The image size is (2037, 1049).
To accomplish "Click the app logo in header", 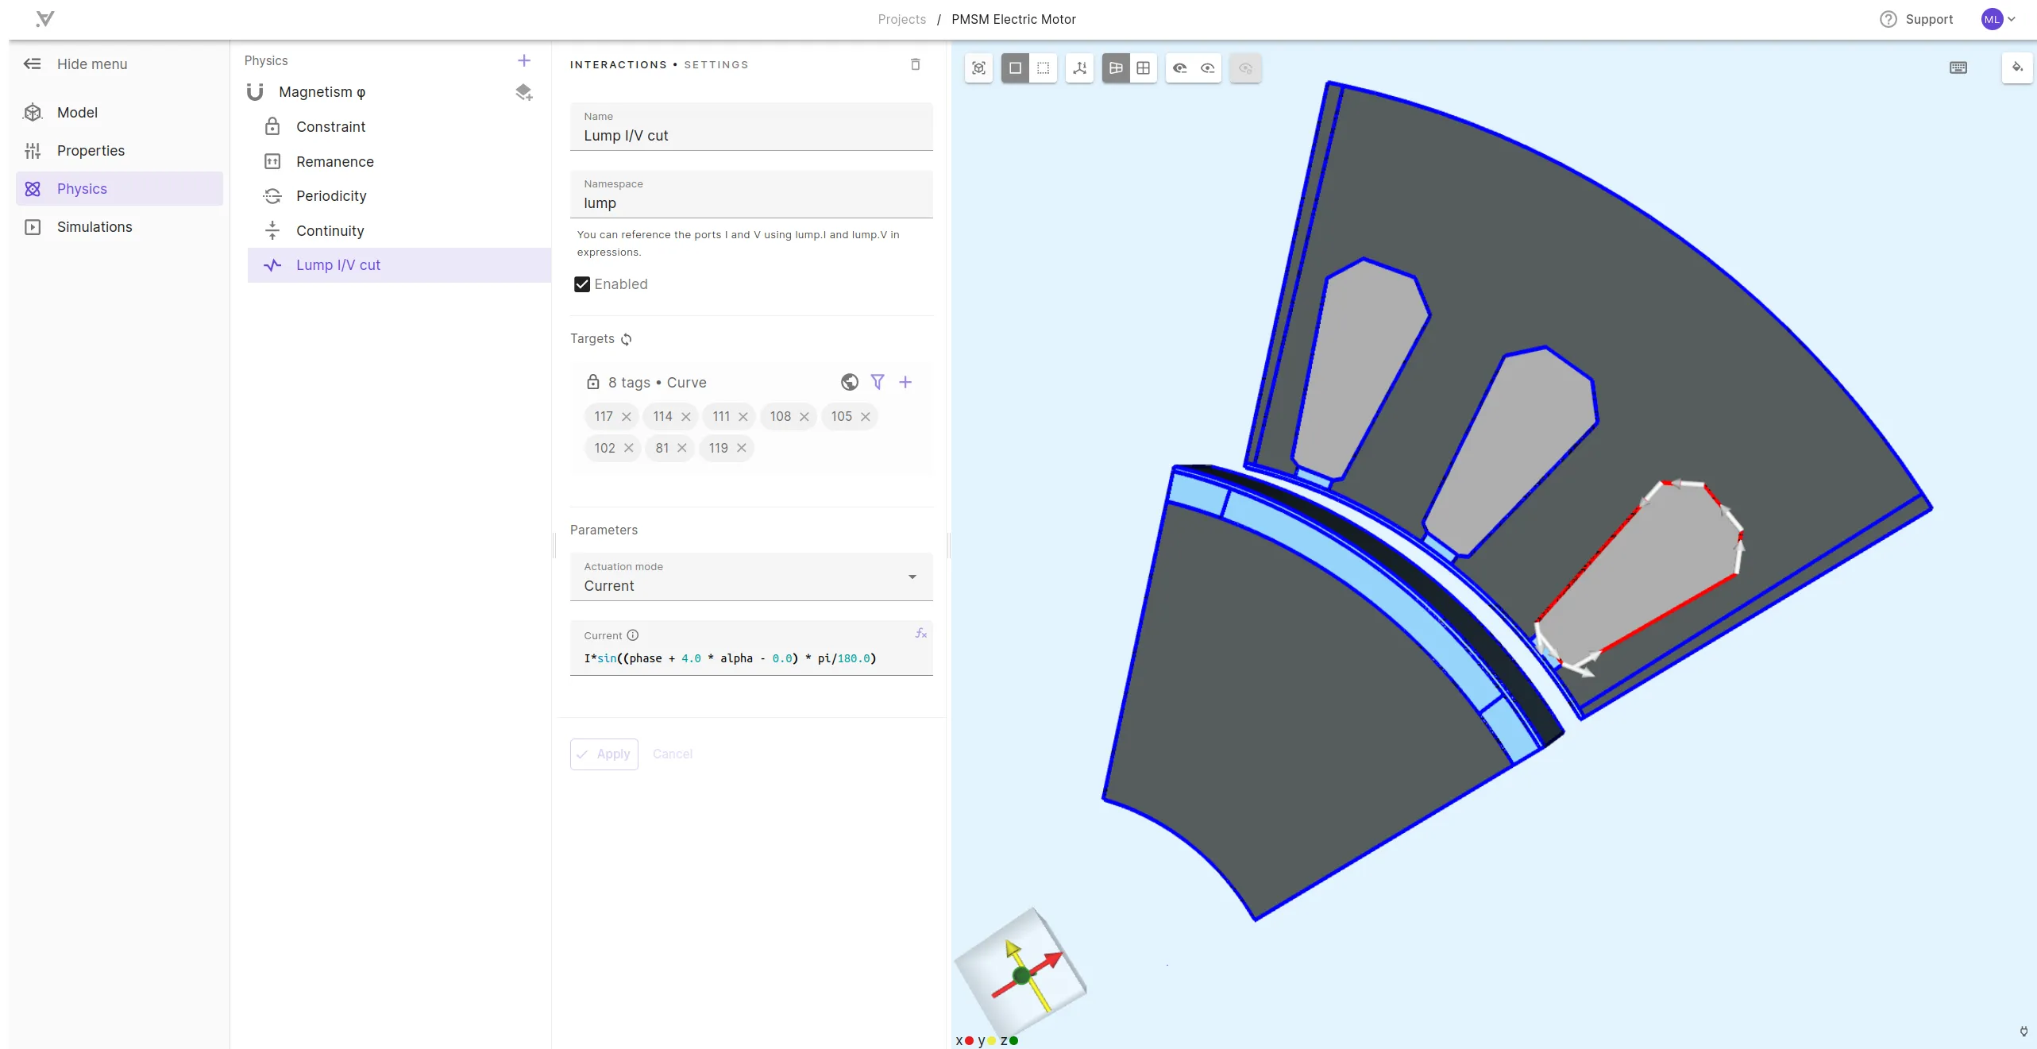I will point(45,19).
